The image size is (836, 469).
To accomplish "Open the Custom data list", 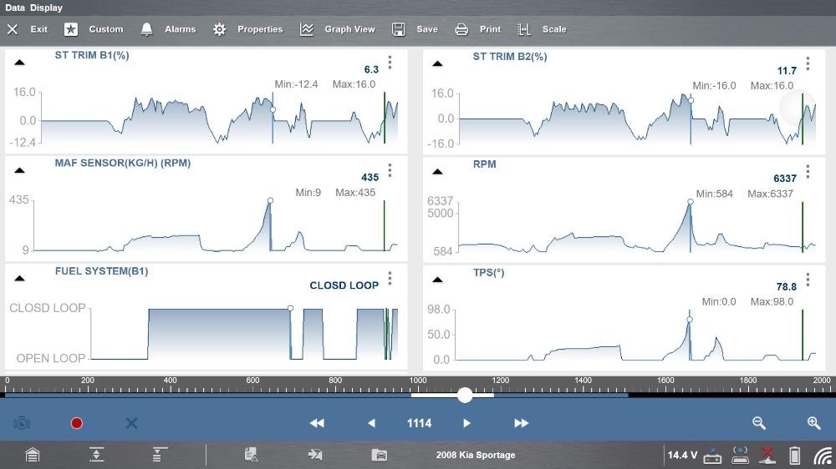I will tap(94, 29).
